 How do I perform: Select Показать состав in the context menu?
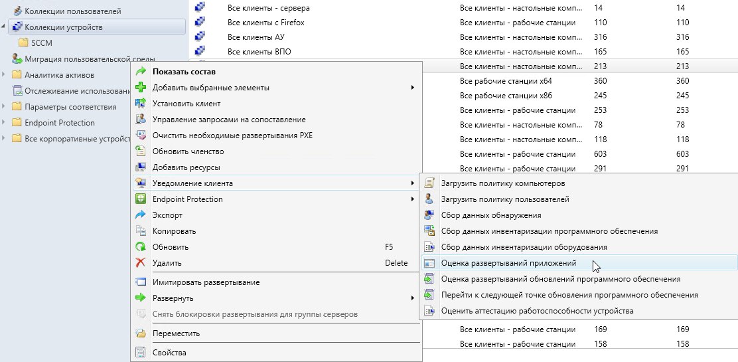pos(184,72)
